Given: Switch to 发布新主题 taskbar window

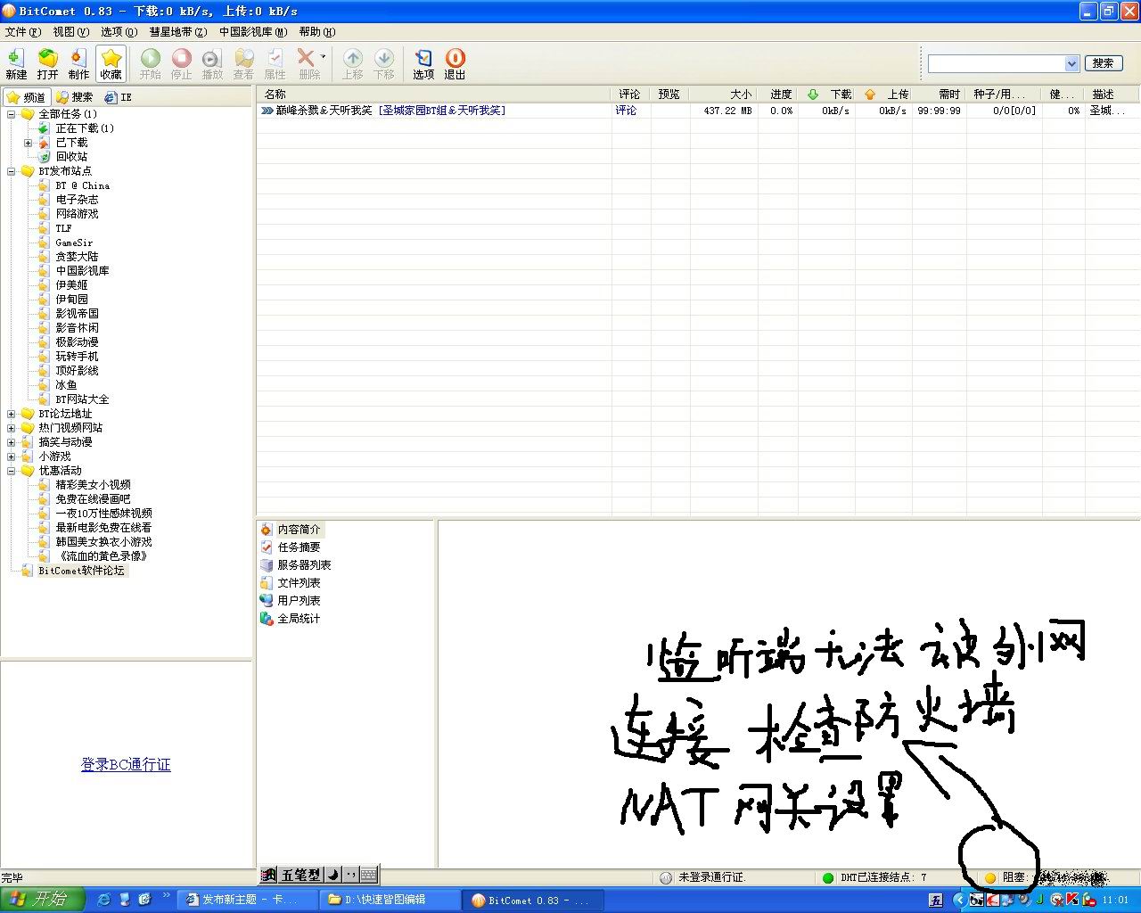Looking at the screenshot, I should coord(247,900).
